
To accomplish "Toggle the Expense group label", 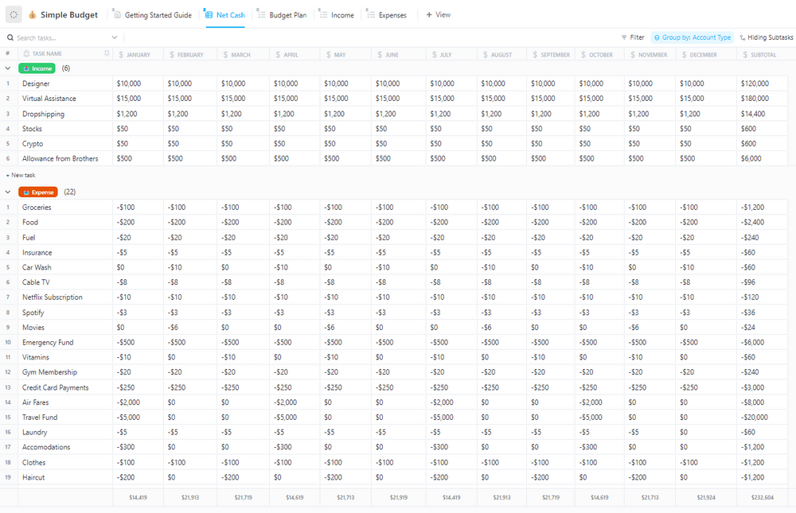I will click(37, 192).
